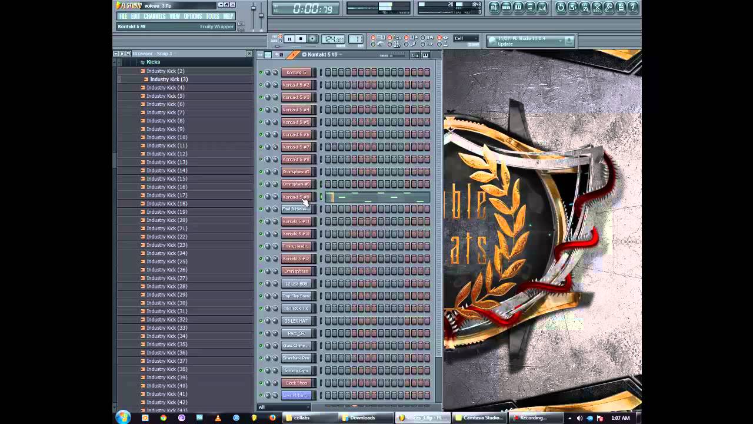Click the leftmost view icon in the top-right toolbar
753x424 pixels.
coord(494,7)
